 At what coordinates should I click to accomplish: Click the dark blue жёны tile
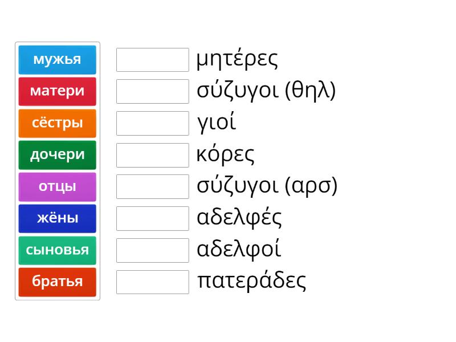[x=57, y=218]
